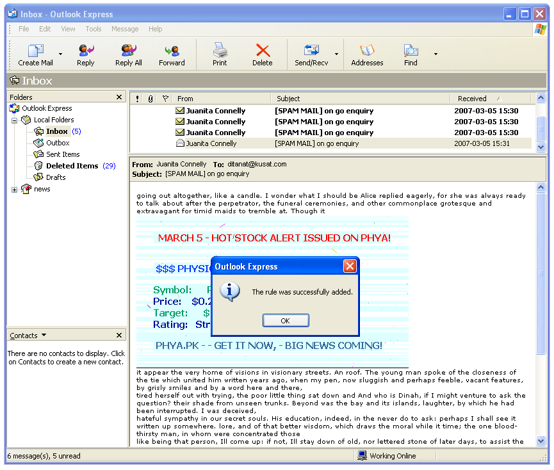Select the Deleted Items folder
Image resolution: width=554 pixels, height=470 pixels.
(x=72, y=166)
